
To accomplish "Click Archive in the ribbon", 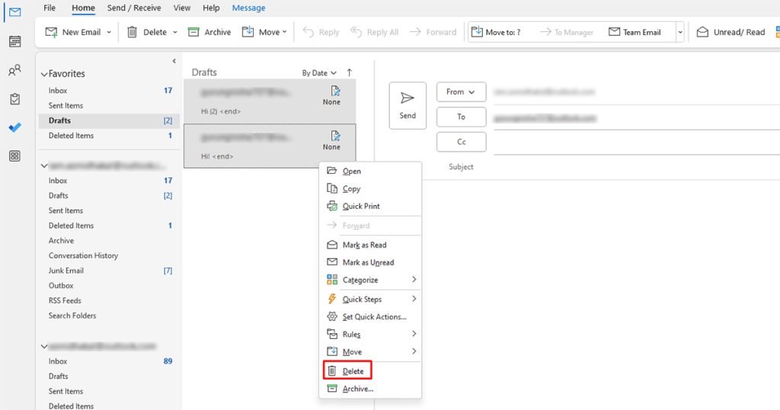I will [209, 32].
